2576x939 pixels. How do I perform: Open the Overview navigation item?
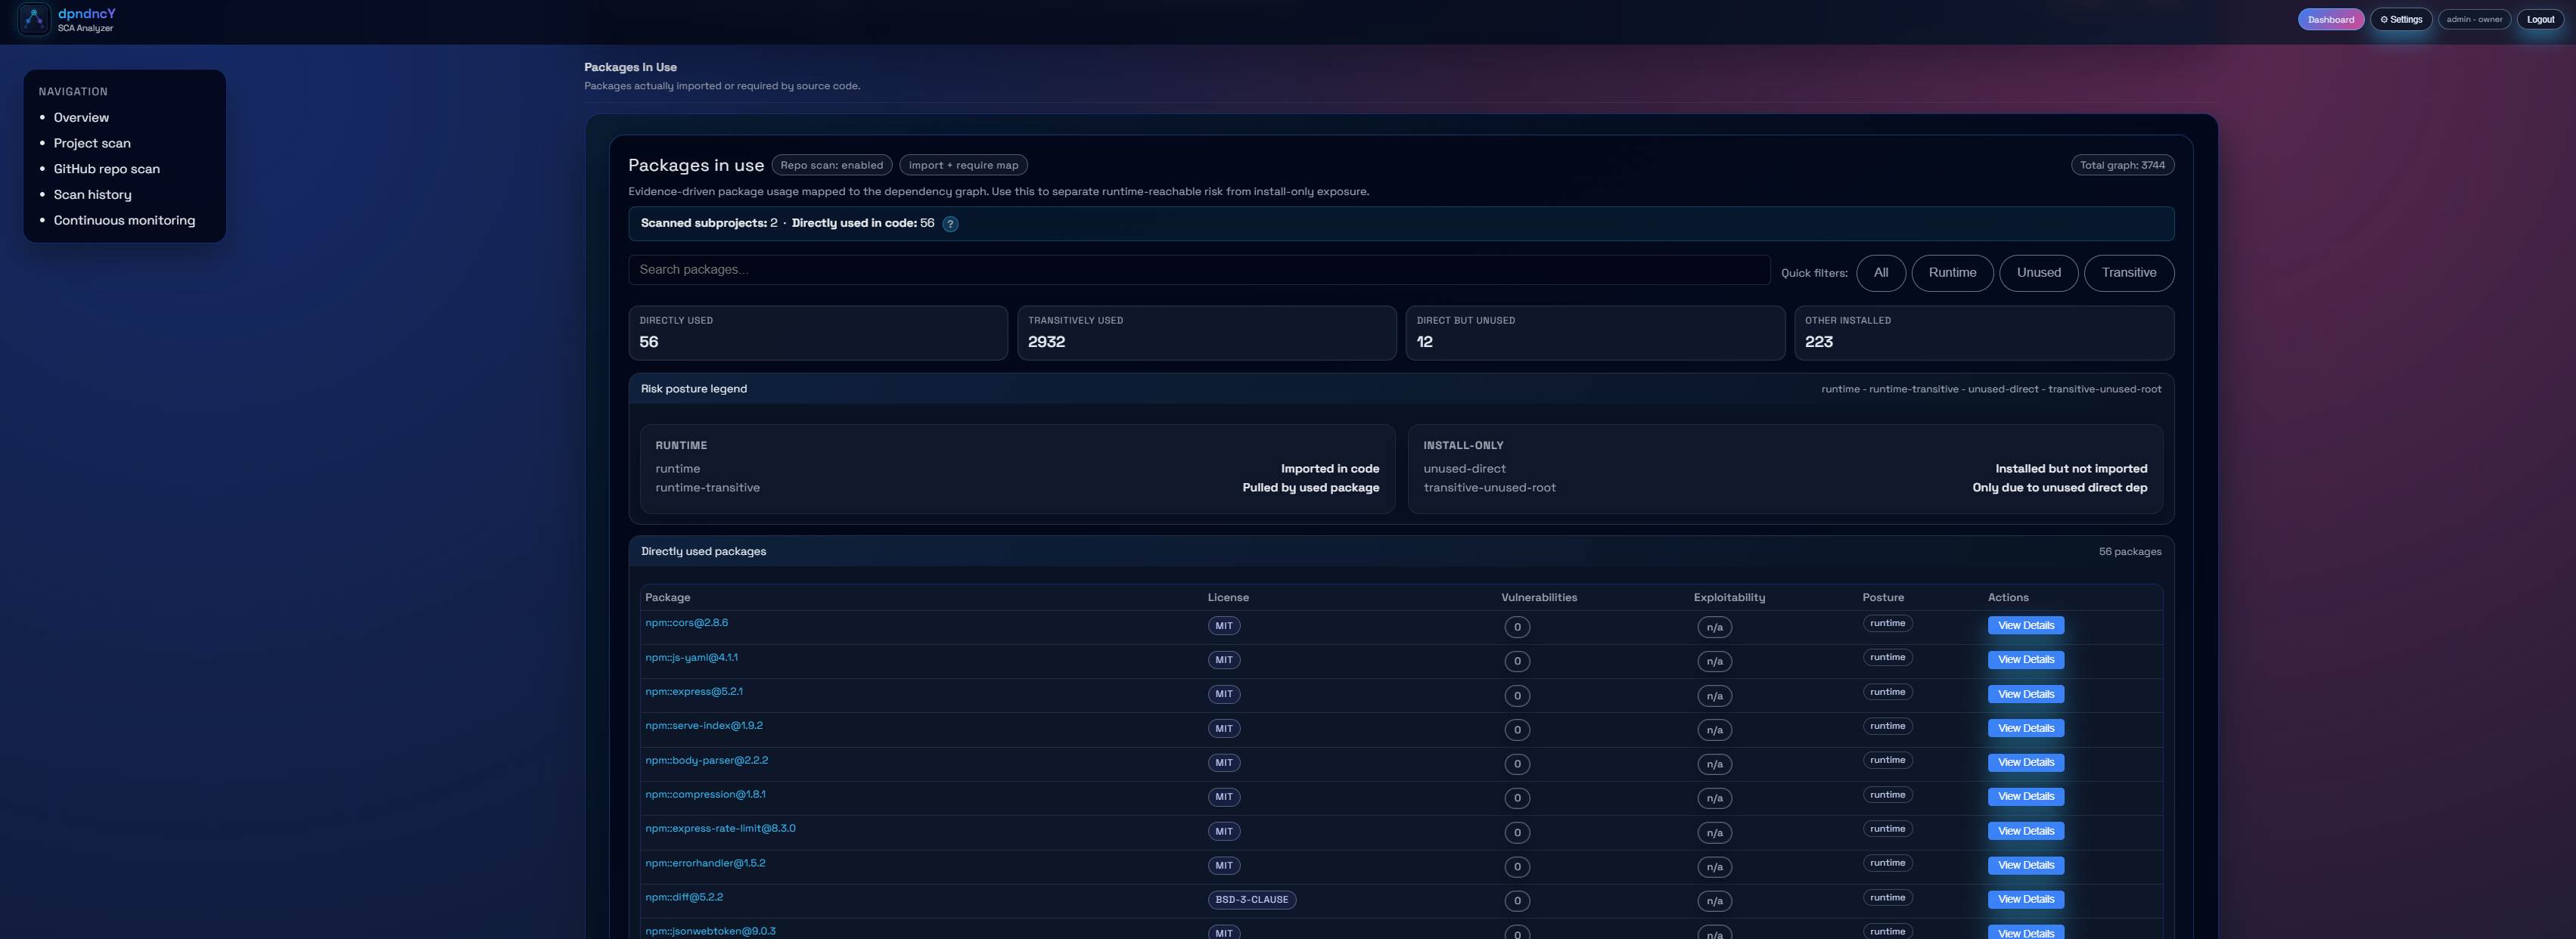coord(81,118)
